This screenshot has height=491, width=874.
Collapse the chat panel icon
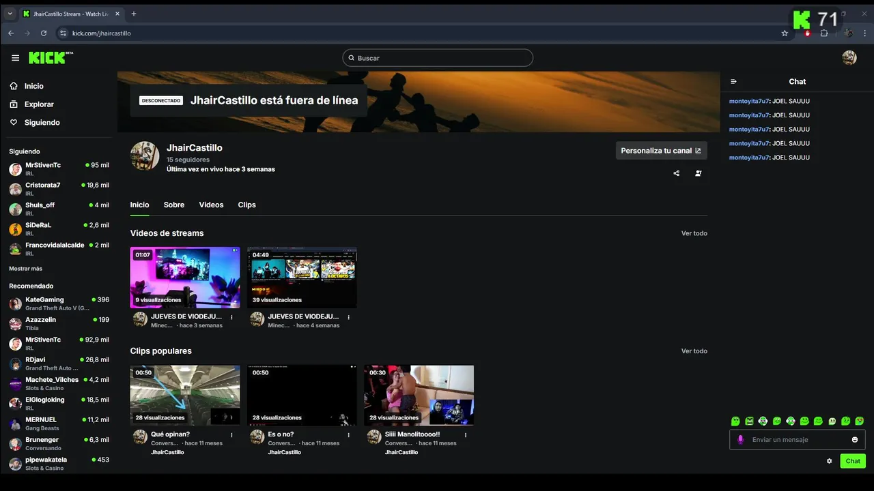(x=733, y=82)
